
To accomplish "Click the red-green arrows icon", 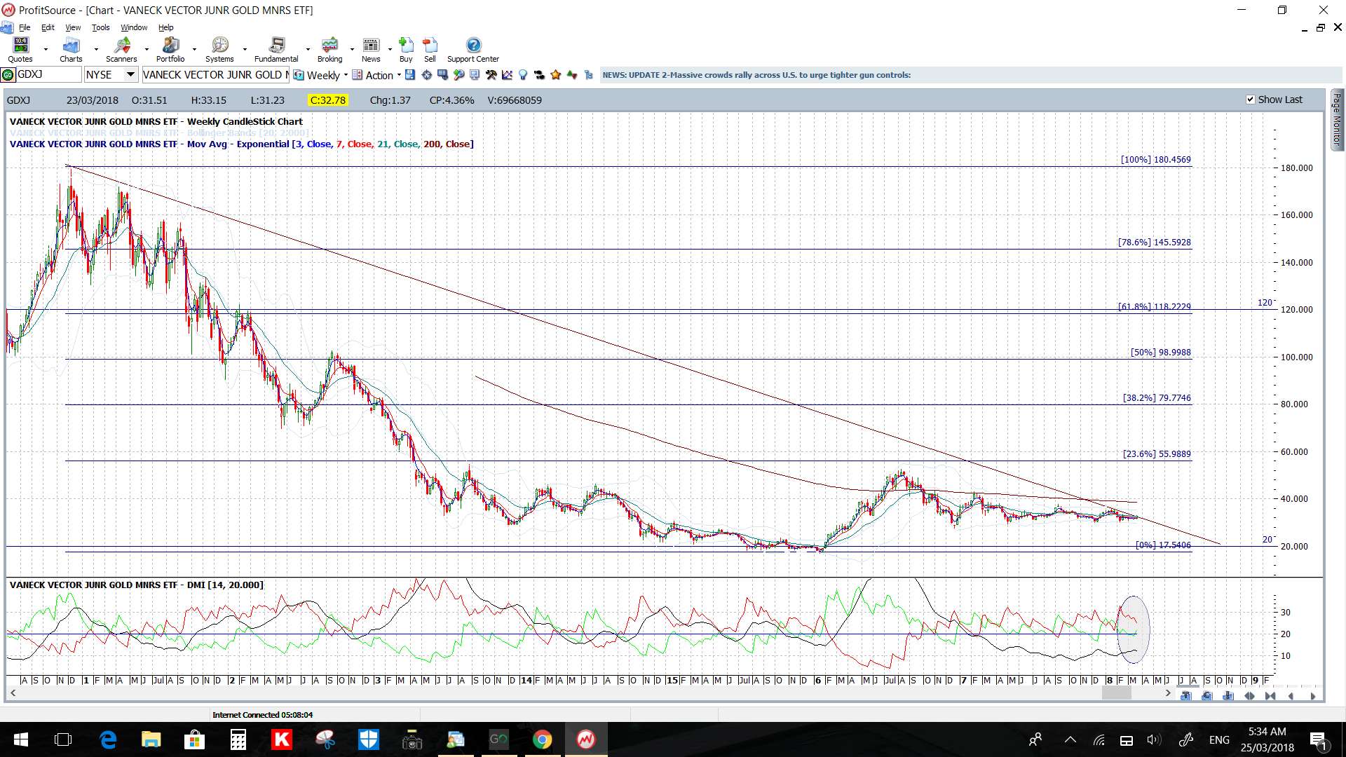I will point(572,75).
